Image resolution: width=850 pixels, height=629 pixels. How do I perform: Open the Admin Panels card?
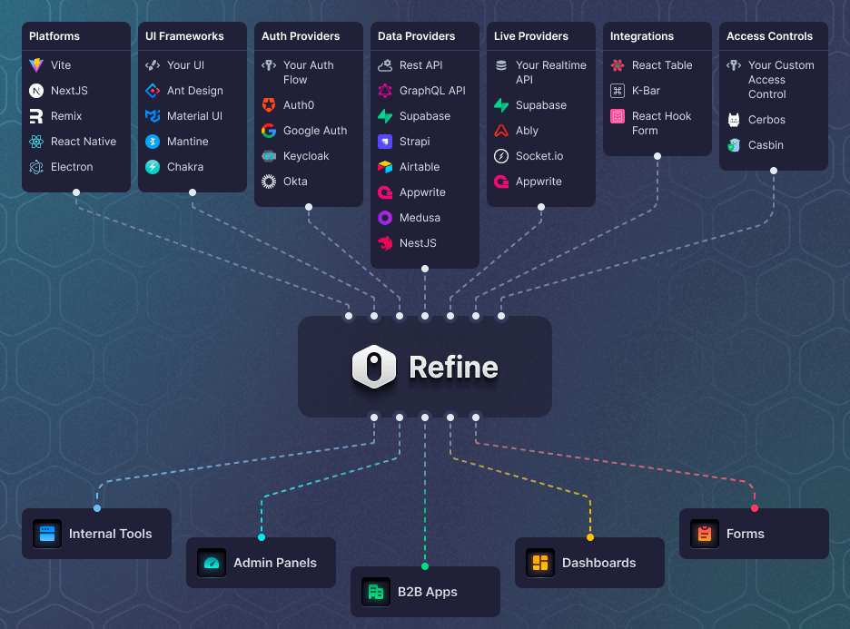(x=261, y=563)
